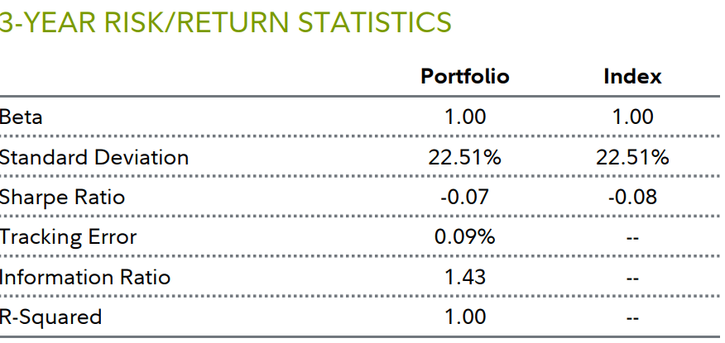Select Portfolio Standard Deviation value 22.51%

(465, 157)
